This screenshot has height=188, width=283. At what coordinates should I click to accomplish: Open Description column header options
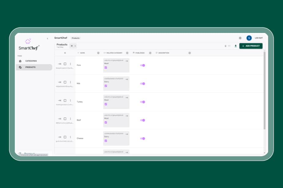[189, 53]
